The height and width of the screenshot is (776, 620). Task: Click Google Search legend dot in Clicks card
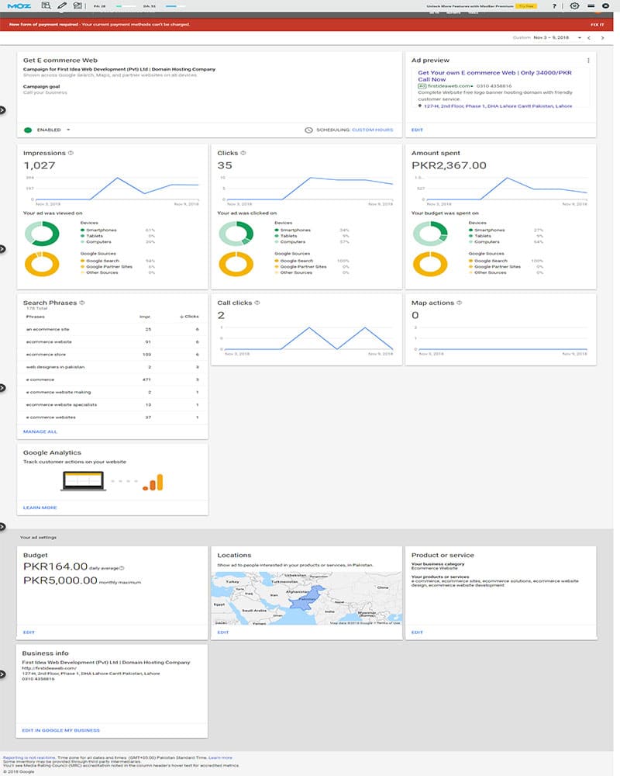[x=277, y=261]
